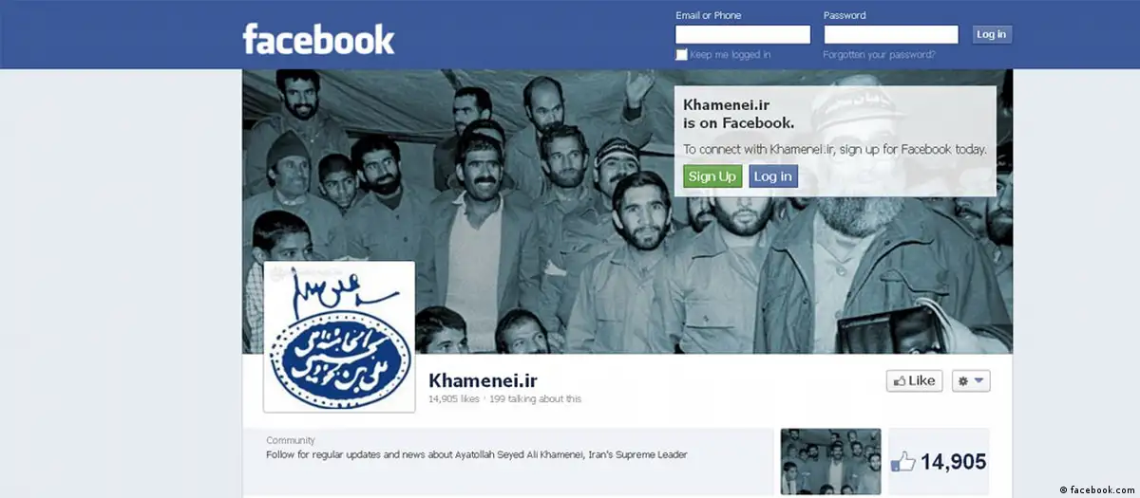
Task: Open the photos thumbnail below cover
Action: [x=830, y=462]
